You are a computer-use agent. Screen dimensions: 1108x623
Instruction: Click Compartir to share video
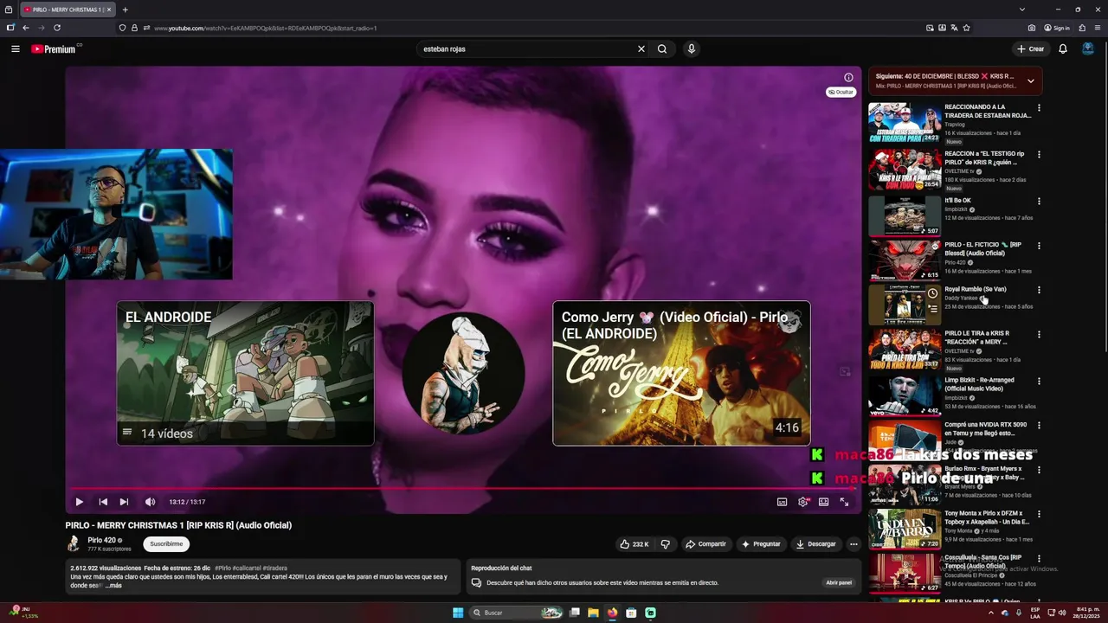click(705, 544)
